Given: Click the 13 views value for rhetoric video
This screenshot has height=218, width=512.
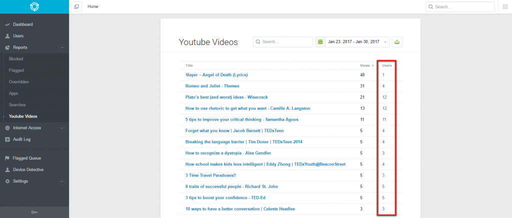Looking at the screenshot, I should pyautogui.click(x=362, y=108).
